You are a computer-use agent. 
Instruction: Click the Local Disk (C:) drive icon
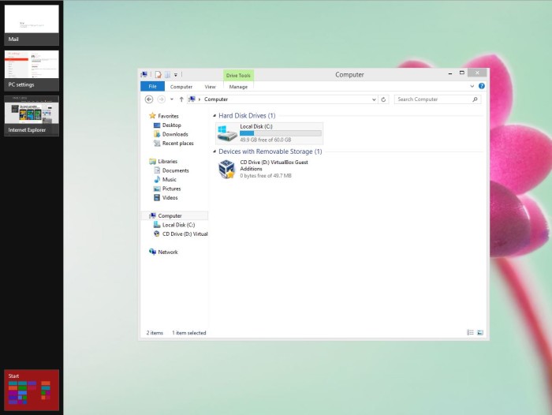tap(227, 133)
